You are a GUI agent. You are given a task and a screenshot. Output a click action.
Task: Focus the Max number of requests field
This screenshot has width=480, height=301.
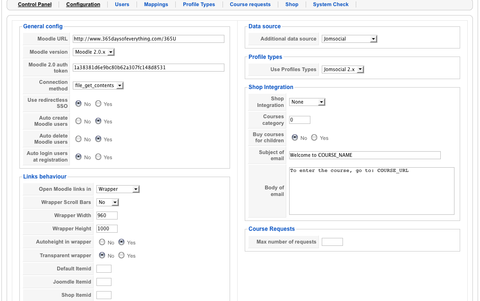point(332,242)
